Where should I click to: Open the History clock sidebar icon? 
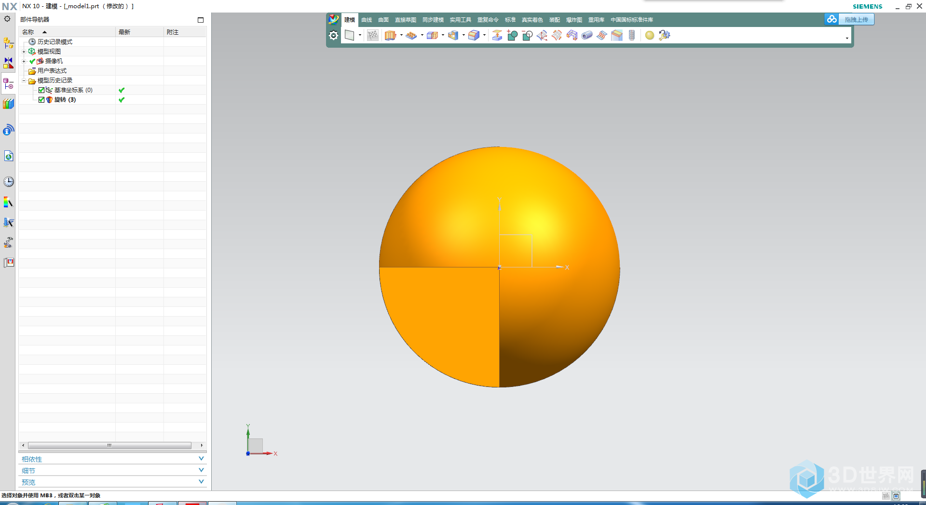[8, 182]
